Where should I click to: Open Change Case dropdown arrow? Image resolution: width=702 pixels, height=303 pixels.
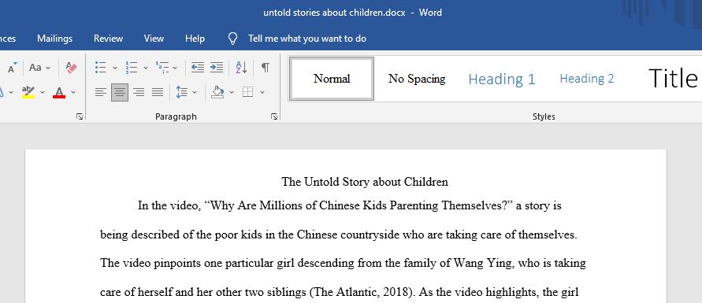tap(48, 68)
